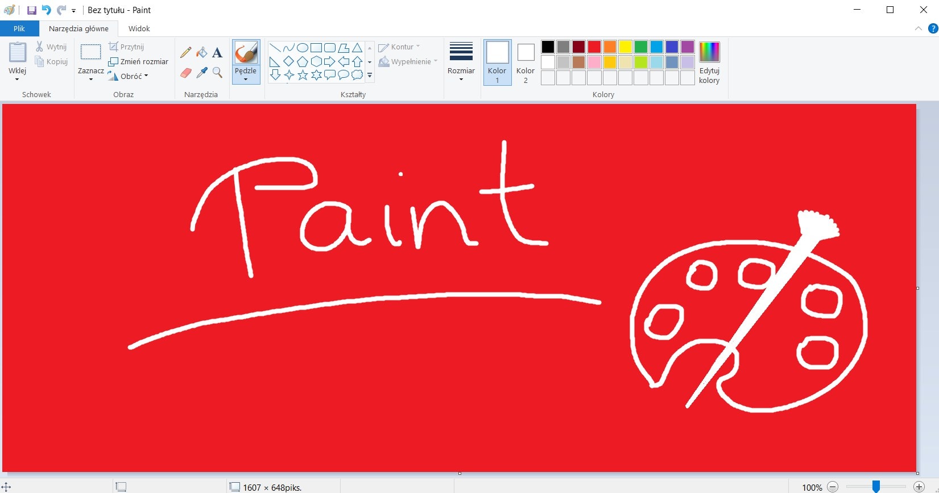
Task: Click the Undo arrow in title bar
Action: pyautogui.click(x=47, y=10)
